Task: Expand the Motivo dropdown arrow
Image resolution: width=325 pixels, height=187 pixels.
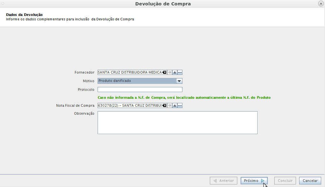Action: pyautogui.click(x=179, y=81)
